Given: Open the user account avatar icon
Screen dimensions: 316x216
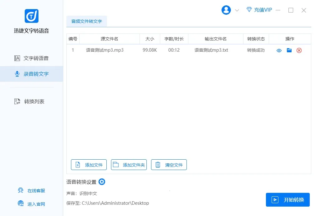Looking at the screenshot, I should click(226, 10).
